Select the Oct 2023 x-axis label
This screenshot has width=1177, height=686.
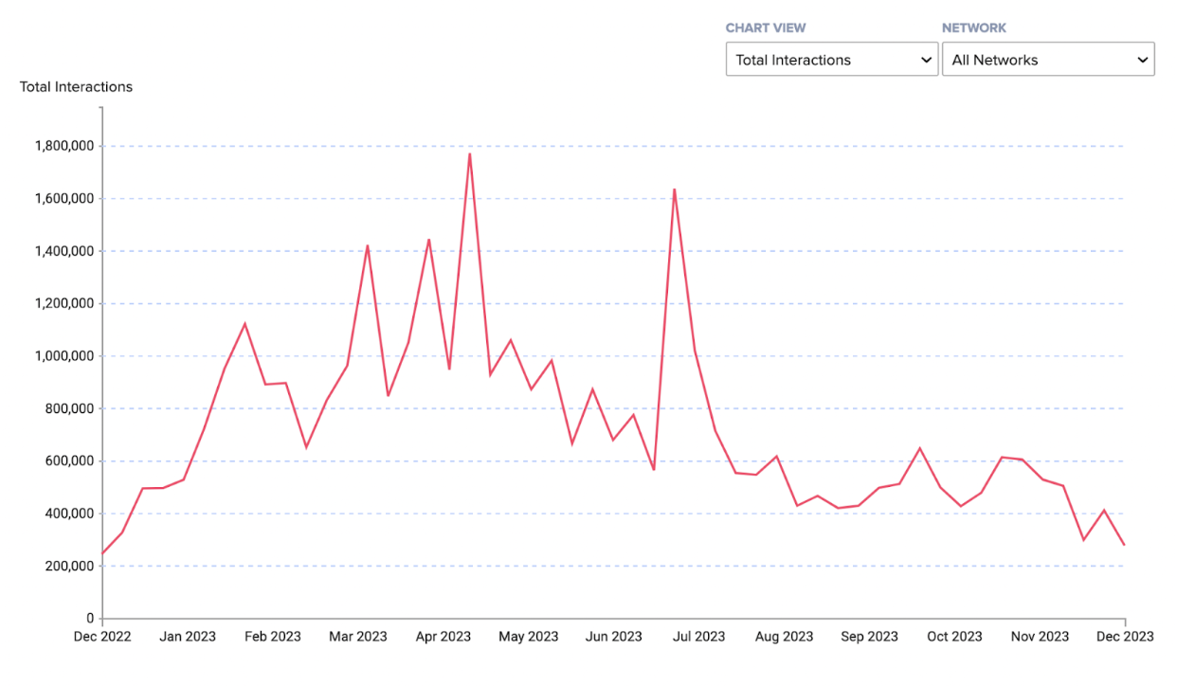point(954,637)
